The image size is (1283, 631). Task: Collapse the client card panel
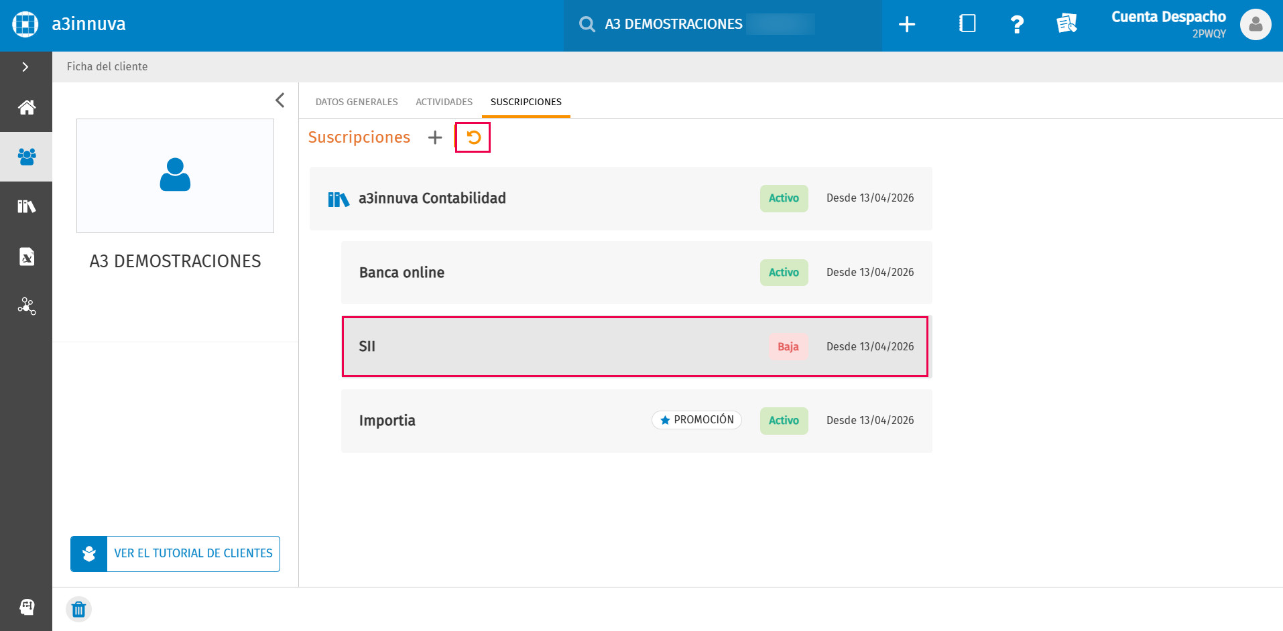(280, 100)
